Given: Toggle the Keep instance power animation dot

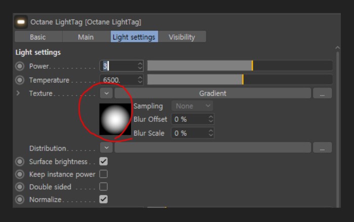Looking at the screenshot, I should click(20, 174).
